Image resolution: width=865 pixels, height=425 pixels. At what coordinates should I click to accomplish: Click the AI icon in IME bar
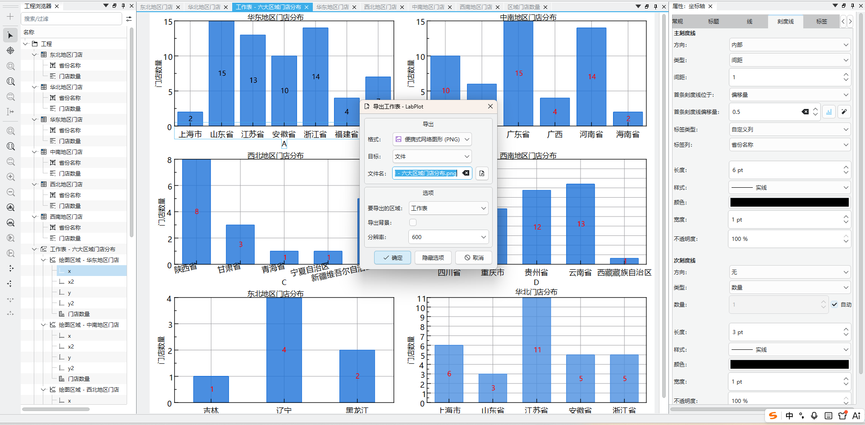856,416
